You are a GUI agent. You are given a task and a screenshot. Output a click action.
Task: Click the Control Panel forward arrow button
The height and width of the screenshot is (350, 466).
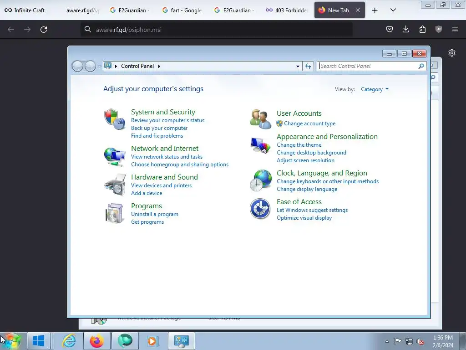90,66
